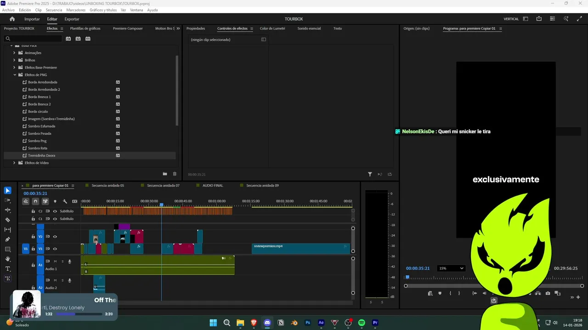Click Go to In point button
This screenshot has width=588, height=330.
475,293
